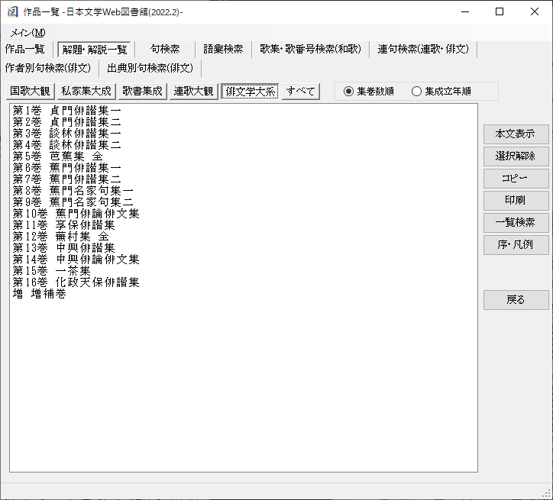This screenshot has height=500, width=553.
Task: Click the app icon in title bar
Action: [x=12, y=11]
